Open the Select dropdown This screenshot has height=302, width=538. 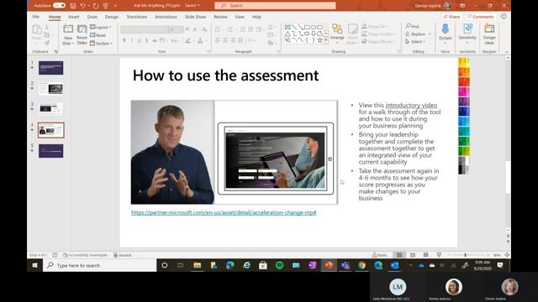click(x=416, y=41)
